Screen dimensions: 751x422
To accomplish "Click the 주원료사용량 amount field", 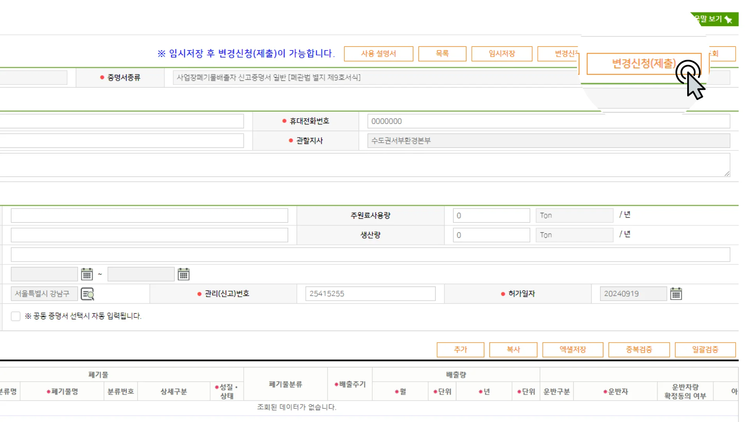I will coord(491,215).
